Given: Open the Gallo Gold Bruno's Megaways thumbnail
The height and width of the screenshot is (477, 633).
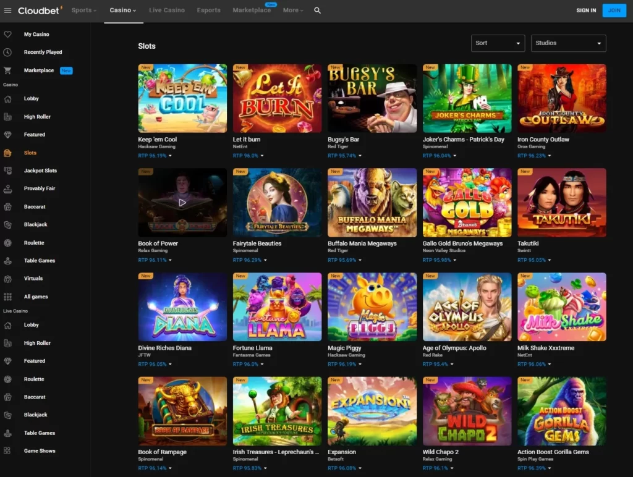Looking at the screenshot, I should tap(467, 203).
